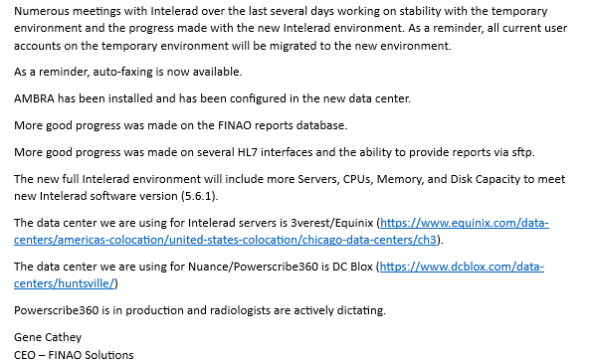This screenshot has width=591, height=363.
Task: Click the auto-faxing reminder sentence
Action: tap(127, 72)
